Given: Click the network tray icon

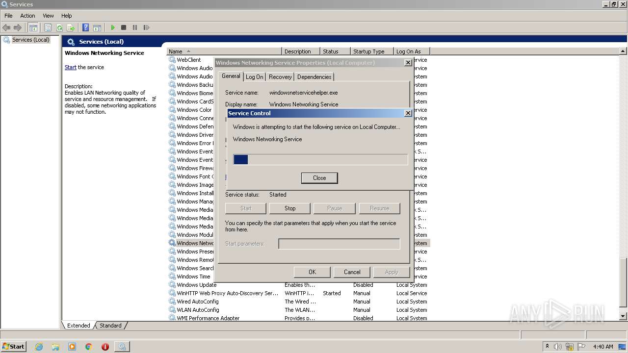Looking at the screenshot, I should pos(570,347).
